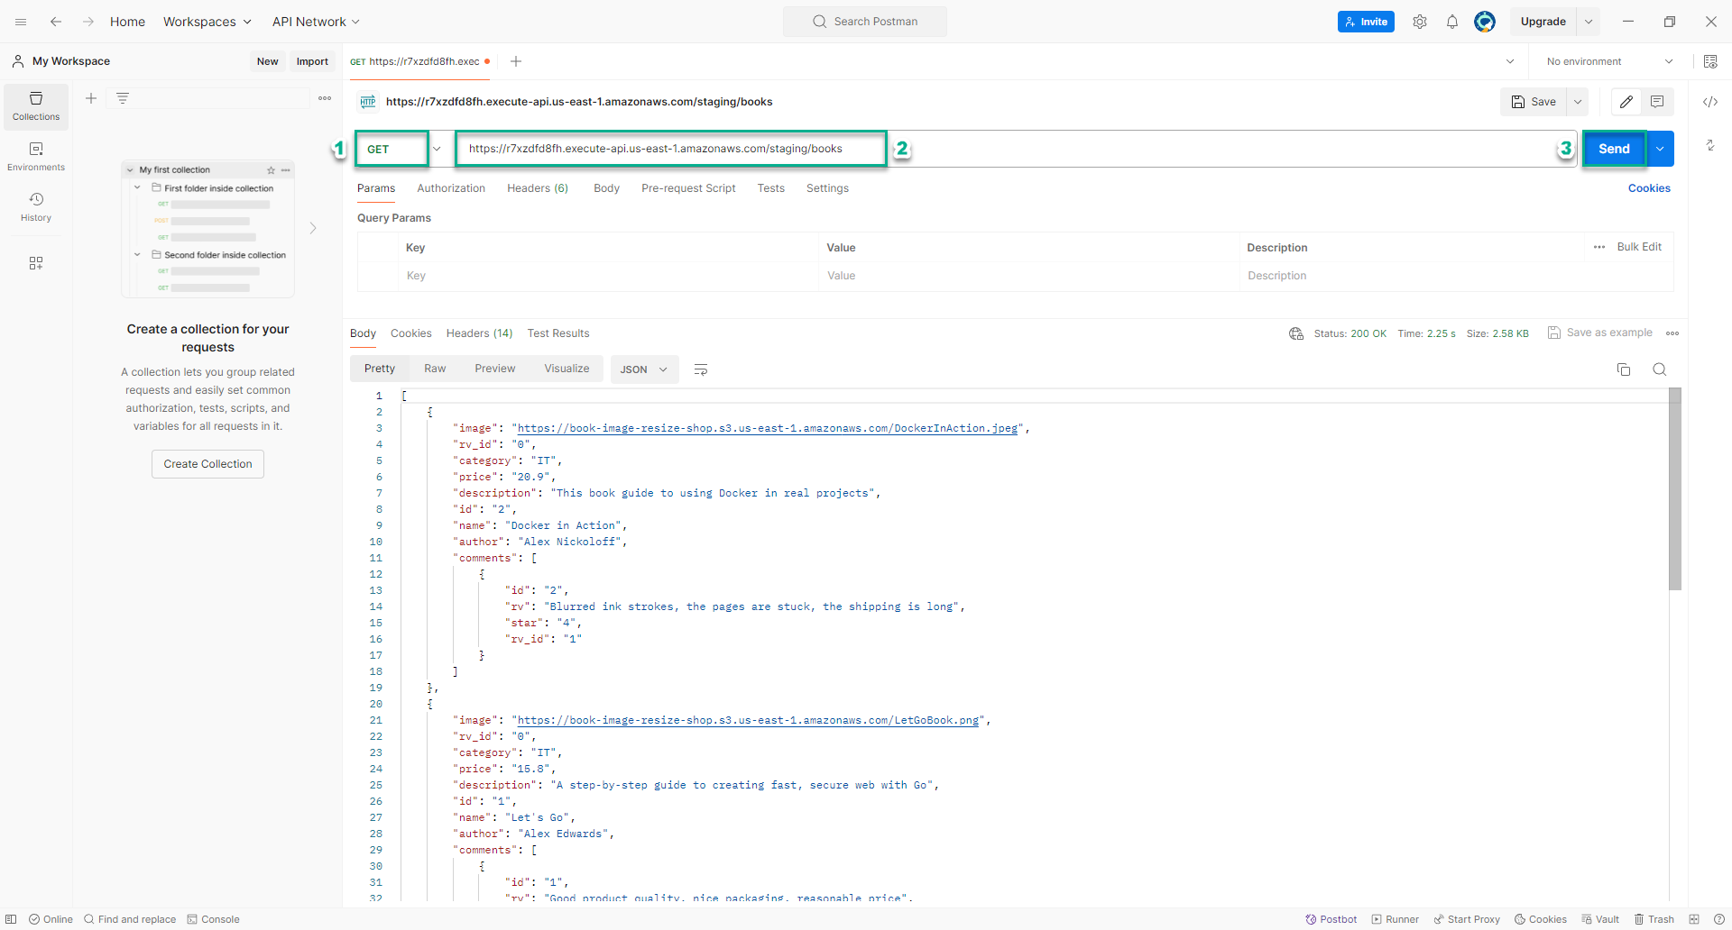Open the Collections sidebar panel
This screenshot has height=930, width=1732.
click(36, 106)
